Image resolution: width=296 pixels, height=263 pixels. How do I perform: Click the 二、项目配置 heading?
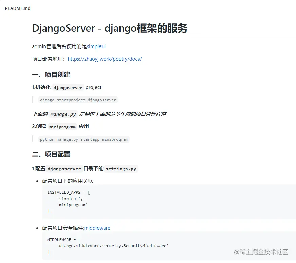click(x=51, y=154)
